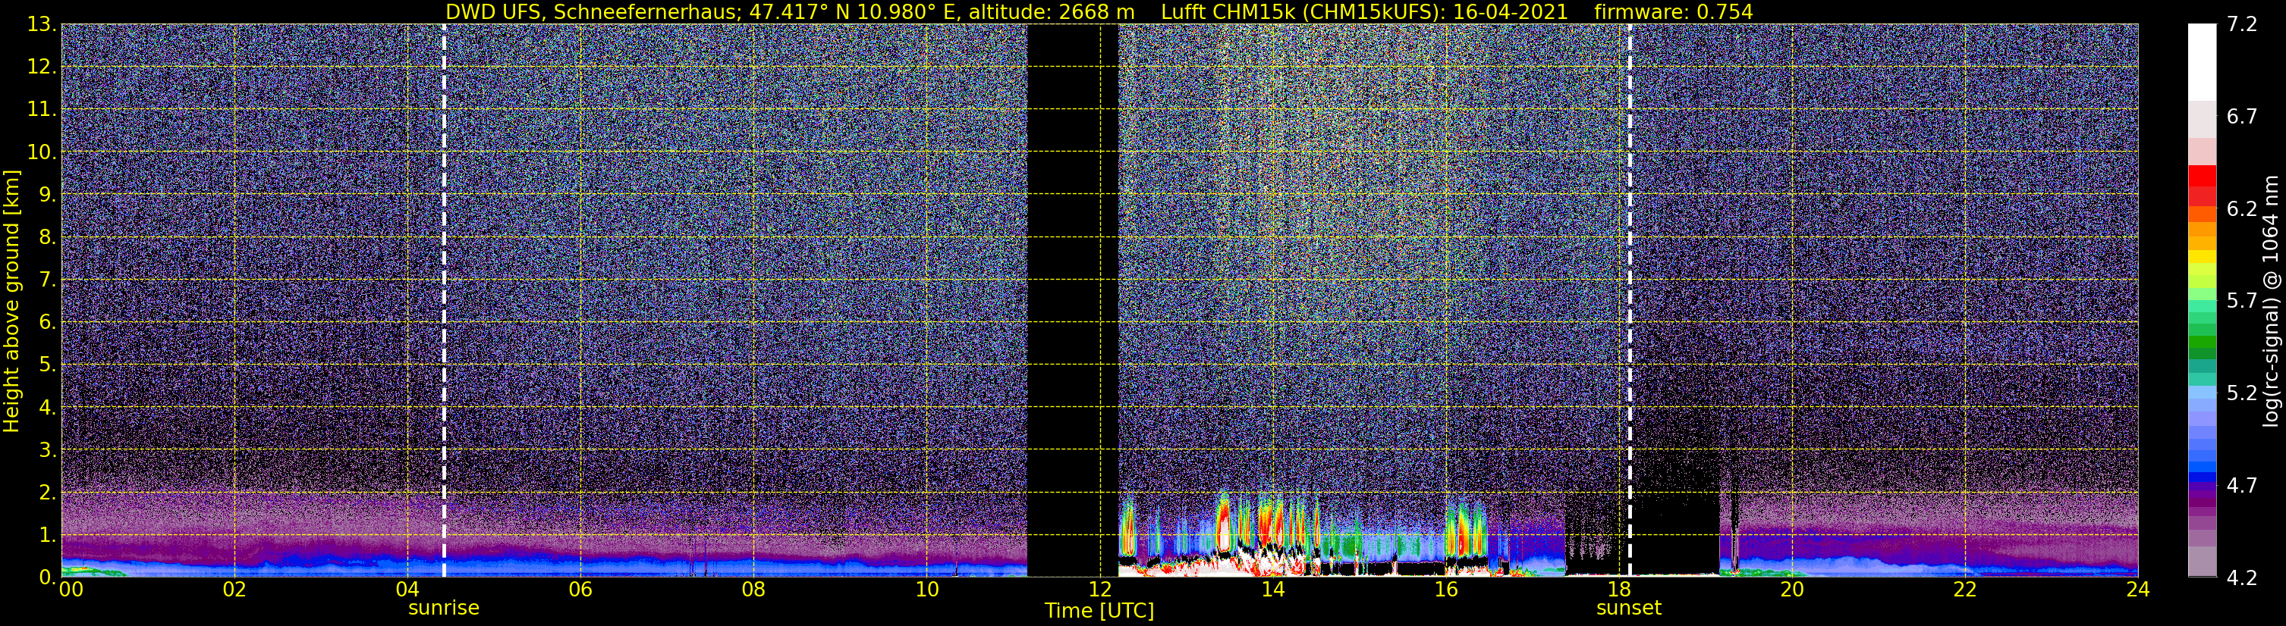Click time axis tick label 08
The image size is (2286, 626).
(753, 590)
